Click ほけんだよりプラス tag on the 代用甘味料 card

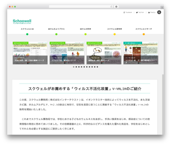click(21, 43)
